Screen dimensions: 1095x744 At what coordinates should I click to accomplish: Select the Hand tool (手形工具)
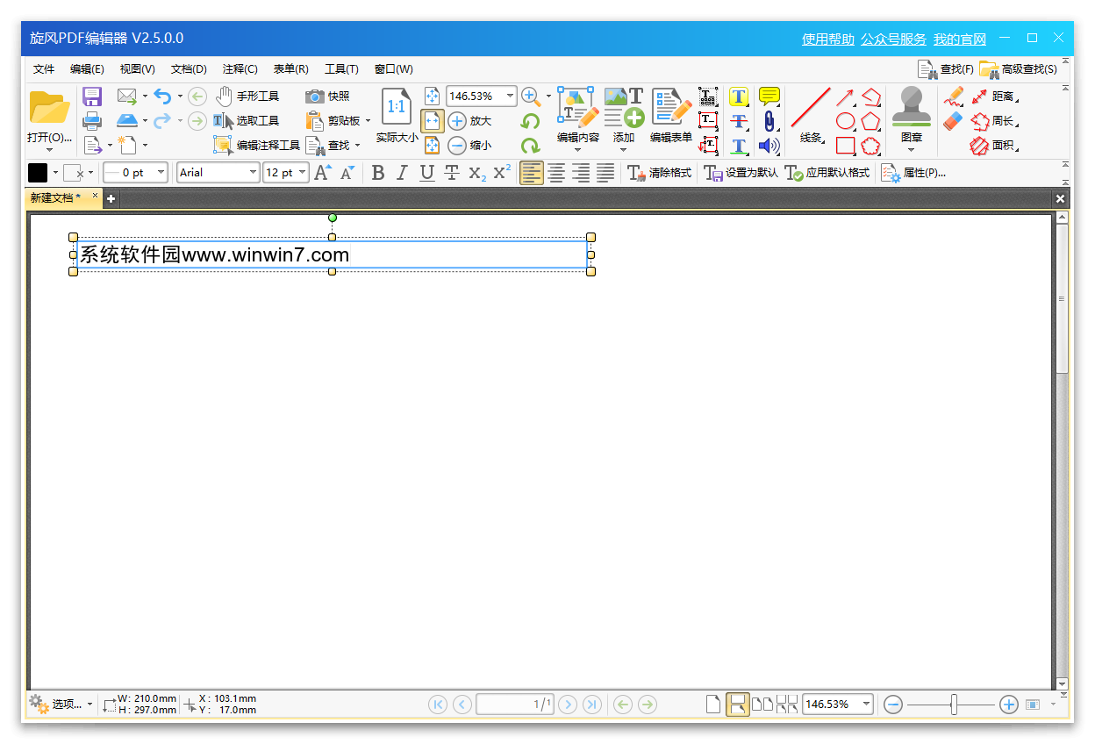[x=247, y=96]
